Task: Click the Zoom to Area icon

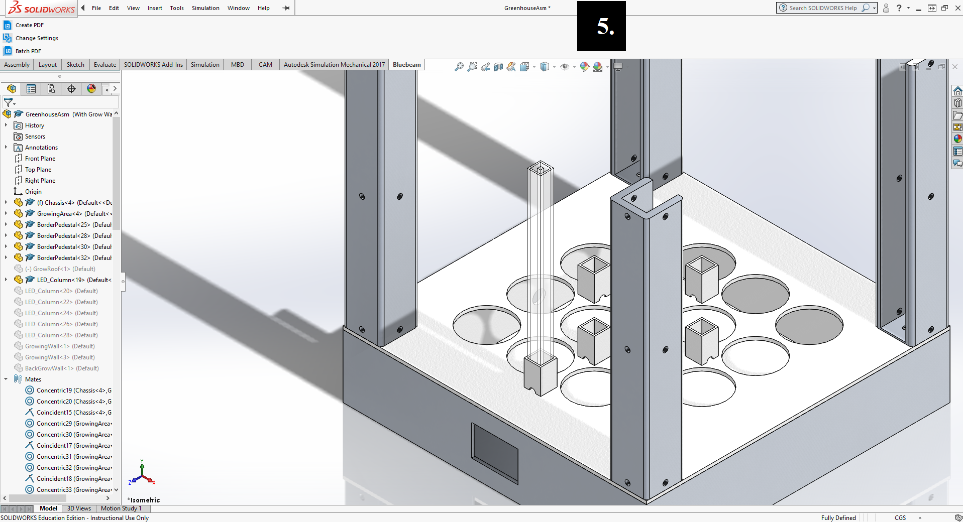Action: coord(472,67)
